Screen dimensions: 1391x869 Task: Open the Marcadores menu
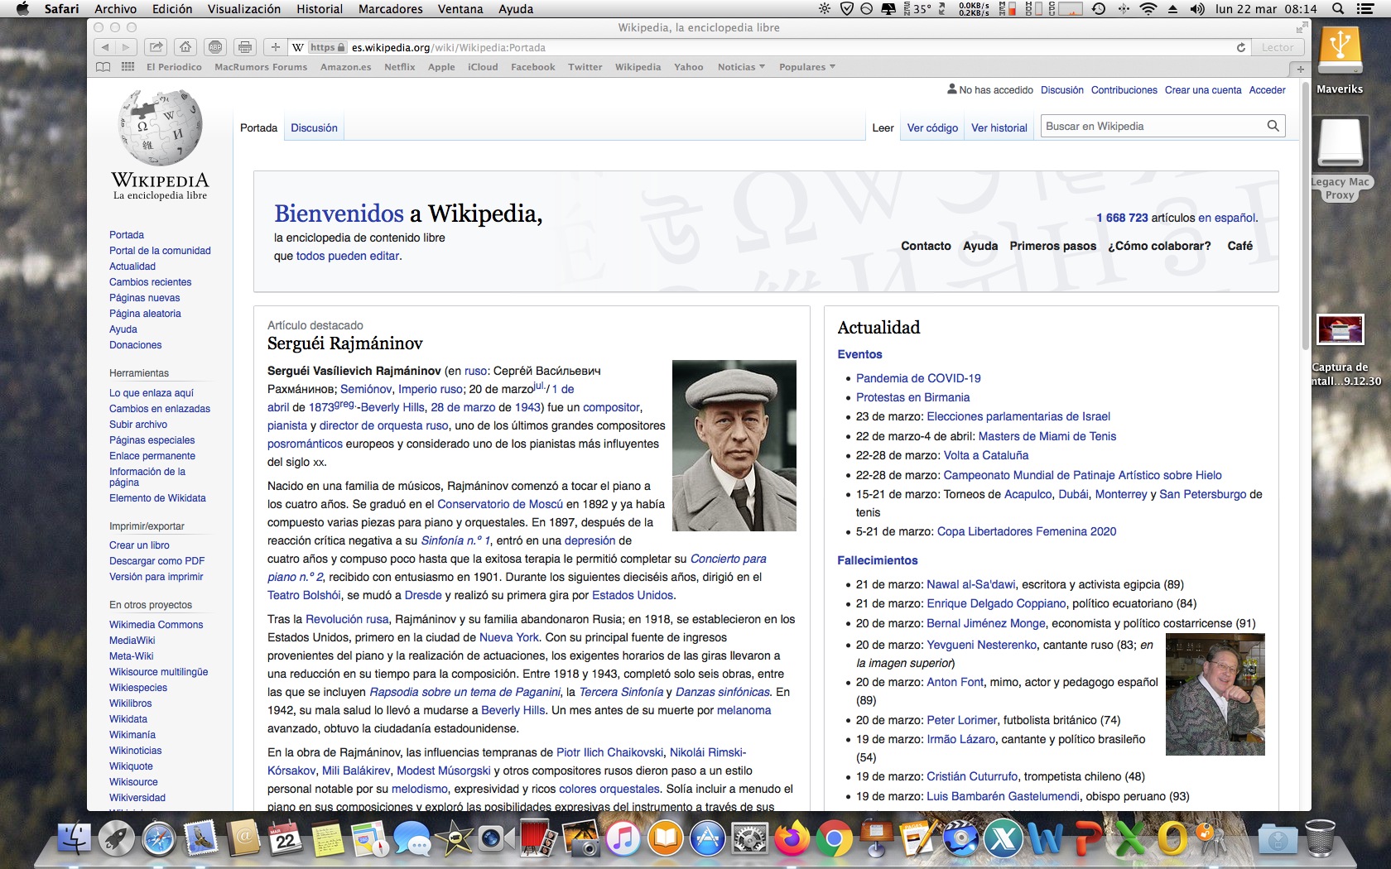(x=391, y=9)
